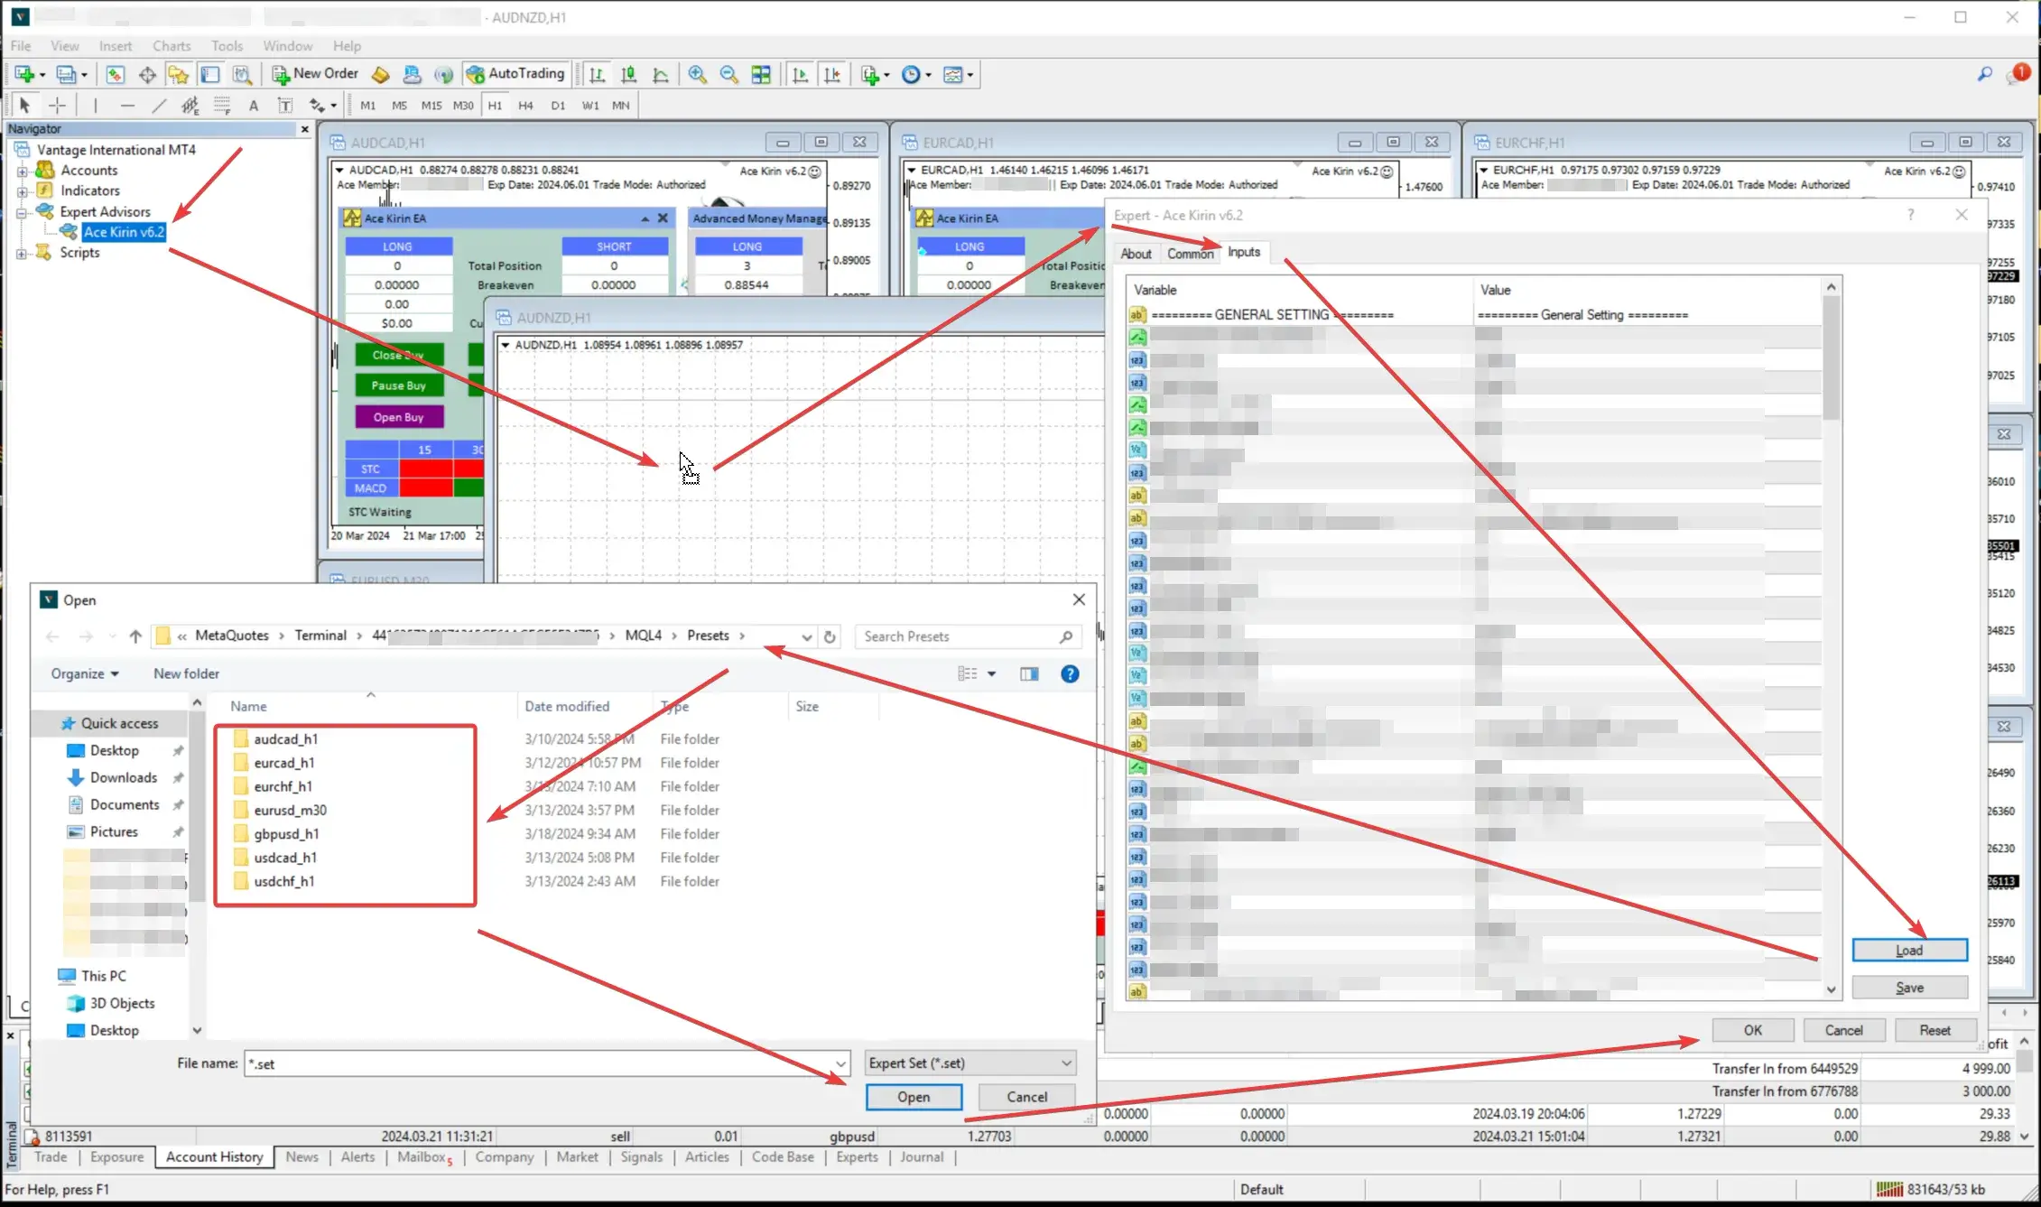Screen dimensions: 2041x1207
Task: Switch chart to candlesticks type
Action: point(628,74)
